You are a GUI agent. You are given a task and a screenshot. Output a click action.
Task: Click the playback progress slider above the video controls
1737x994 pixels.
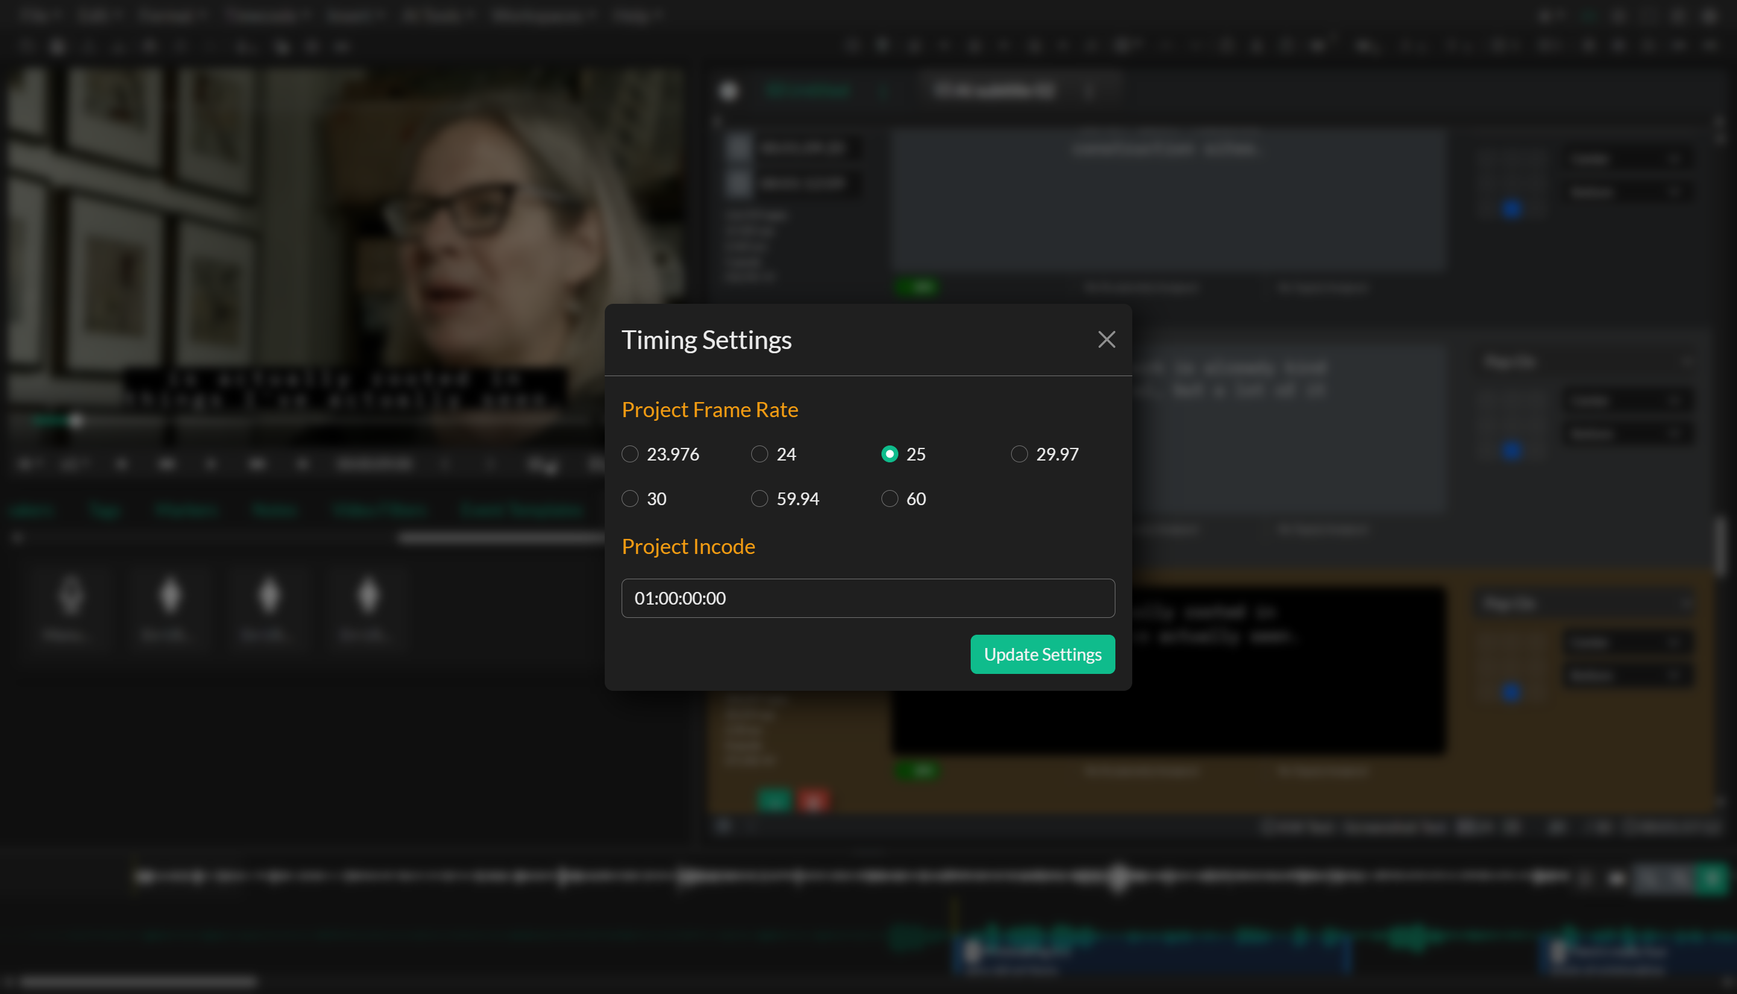click(77, 421)
